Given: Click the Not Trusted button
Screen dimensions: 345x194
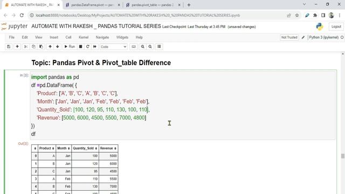Looking at the screenshot, I should pyautogui.click(x=289, y=37).
